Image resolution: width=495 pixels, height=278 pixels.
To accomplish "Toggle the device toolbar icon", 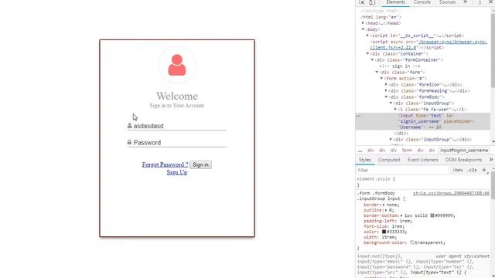I will (372, 2).
